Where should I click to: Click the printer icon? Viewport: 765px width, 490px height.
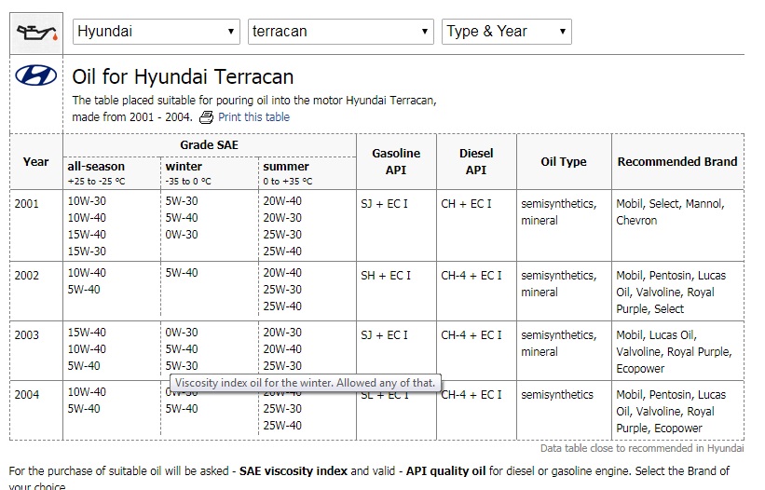[207, 117]
